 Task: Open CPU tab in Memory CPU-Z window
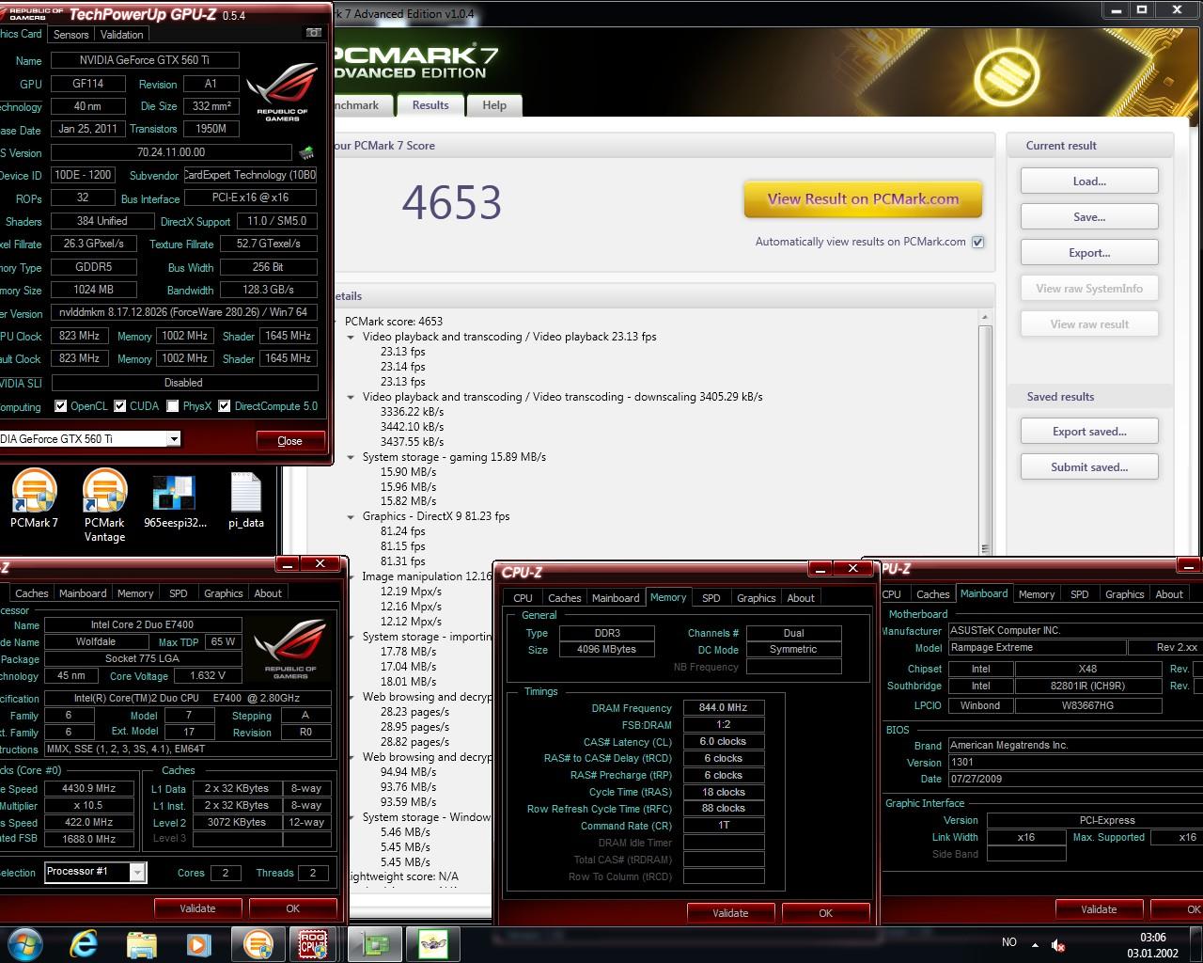pos(523,598)
